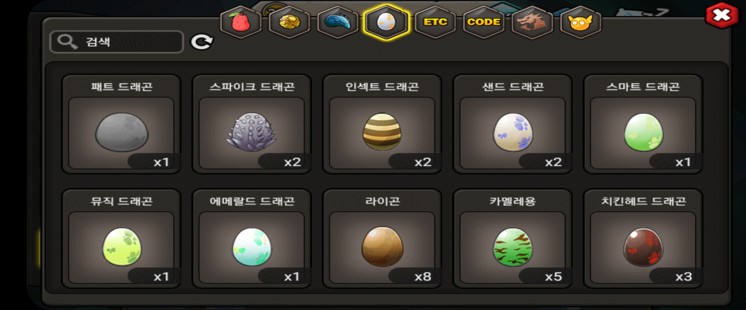
Task: Open the spotted egg category tab
Action: pos(386,22)
